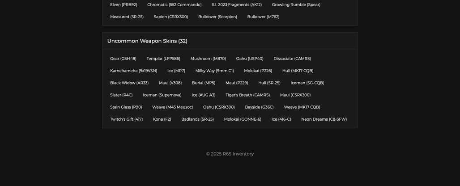The height and width of the screenshot is (186, 460).
Task: Click Kamehameha (9x19VSN) entry
Action: click(x=133, y=71)
